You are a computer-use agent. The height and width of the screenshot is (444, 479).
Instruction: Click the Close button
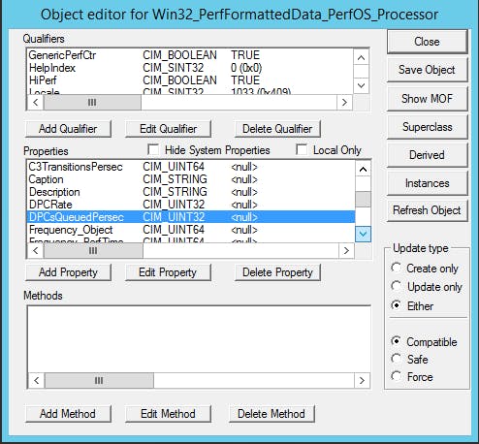(427, 42)
